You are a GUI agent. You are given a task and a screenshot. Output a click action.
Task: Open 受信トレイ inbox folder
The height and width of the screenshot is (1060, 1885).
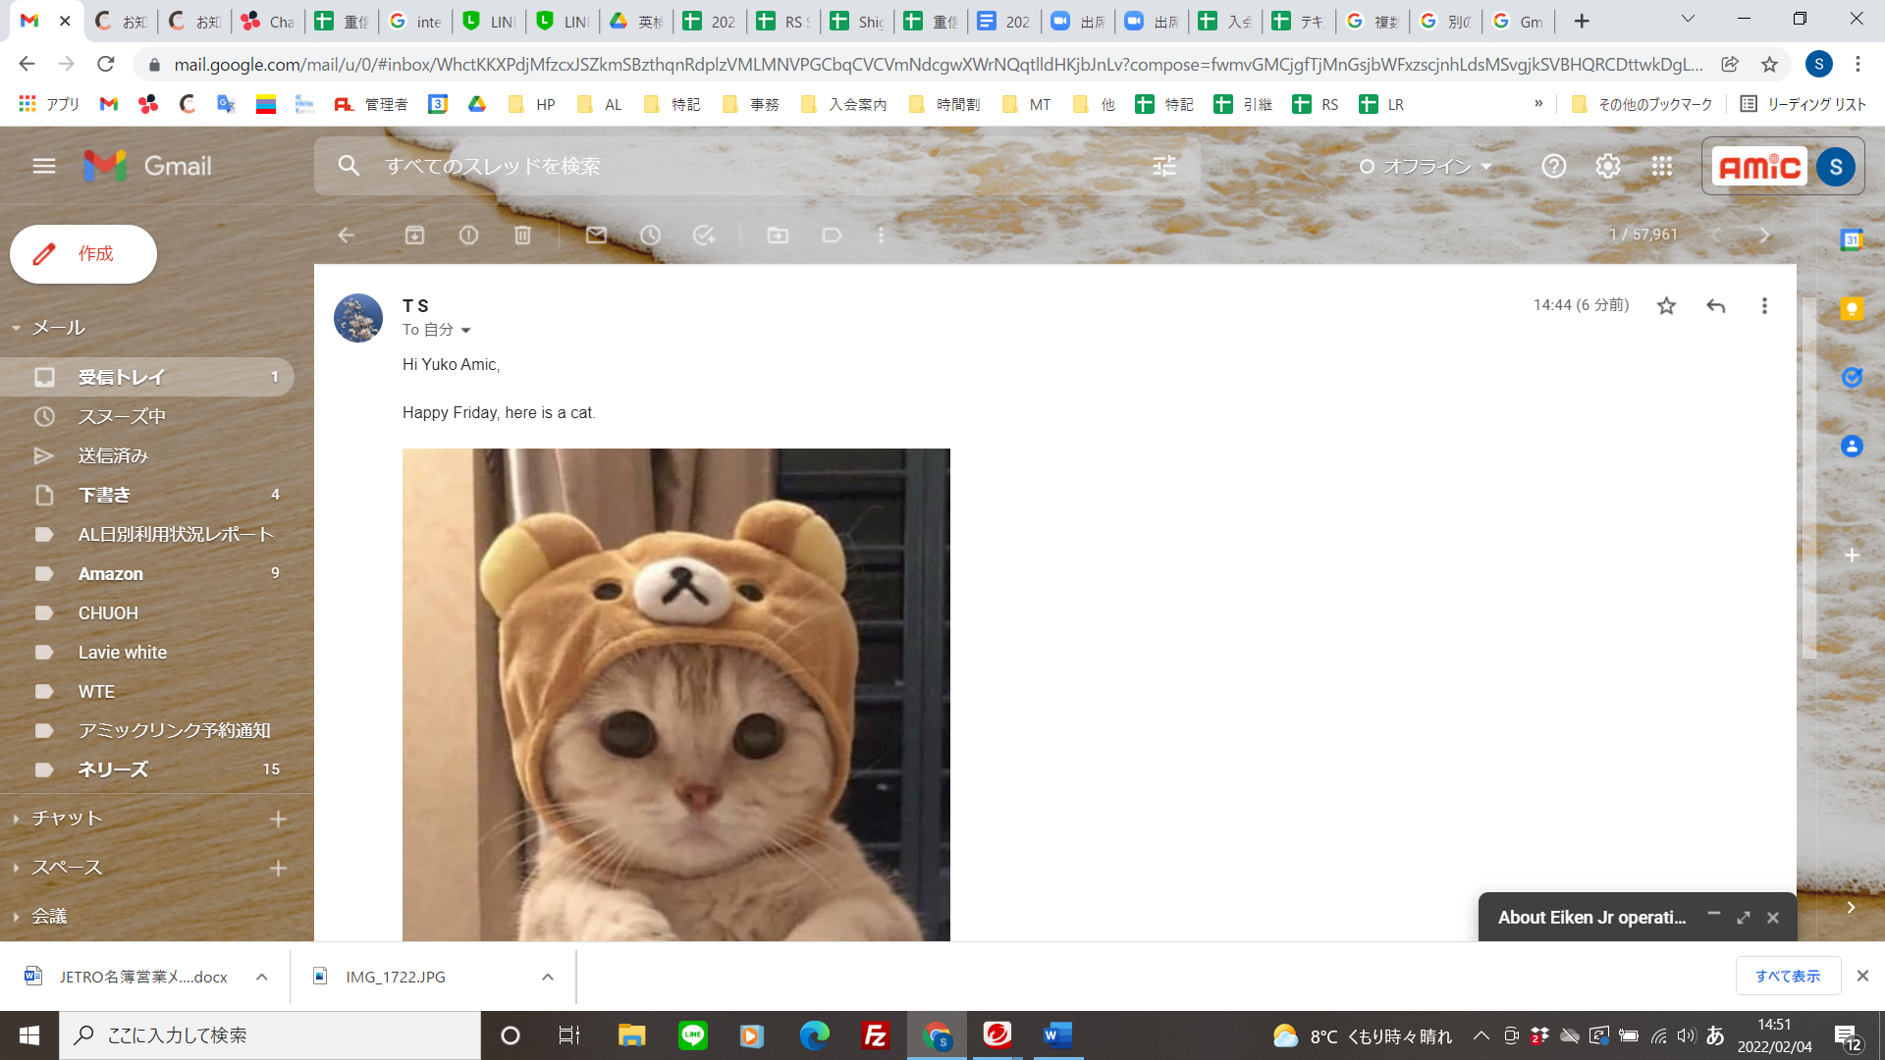[x=147, y=377]
